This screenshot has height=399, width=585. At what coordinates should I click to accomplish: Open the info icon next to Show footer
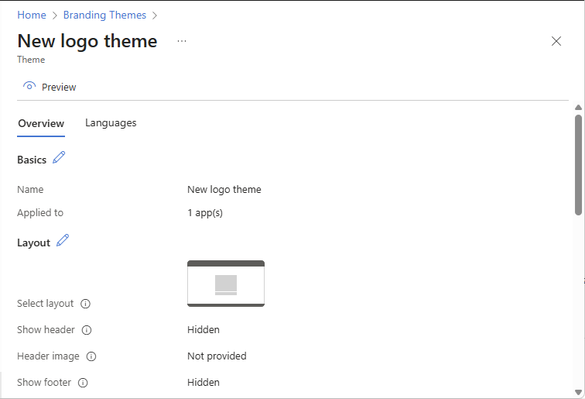click(83, 383)
